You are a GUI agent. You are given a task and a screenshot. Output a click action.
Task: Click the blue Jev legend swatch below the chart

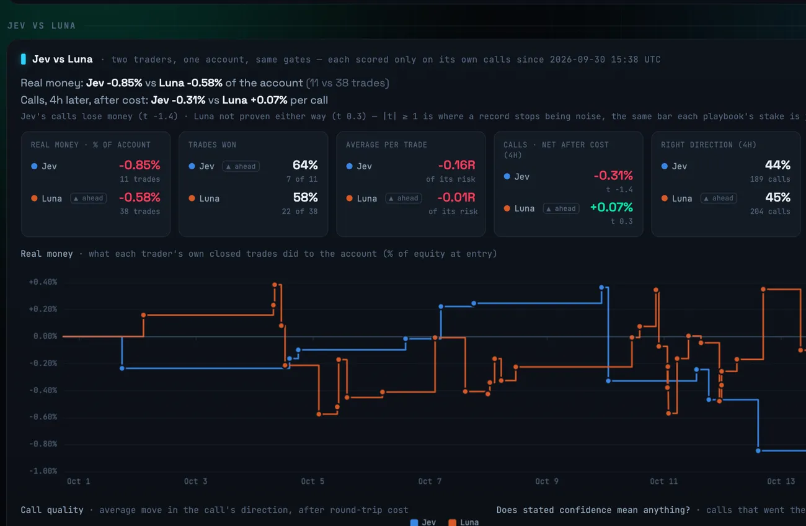(x=414, y=522)
